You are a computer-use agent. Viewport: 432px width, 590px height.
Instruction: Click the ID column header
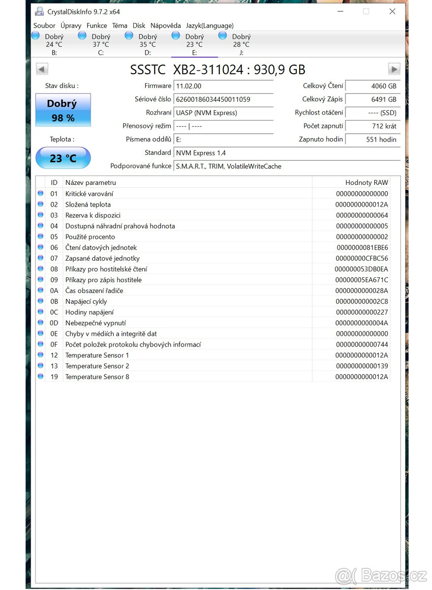54,182
